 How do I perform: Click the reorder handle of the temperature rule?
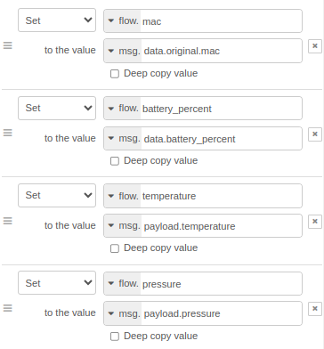8,221
